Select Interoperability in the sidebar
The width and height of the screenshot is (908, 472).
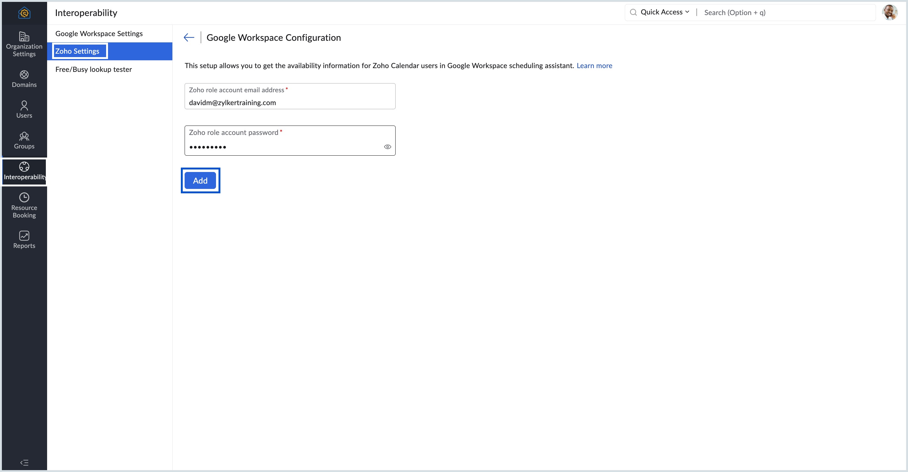[x=24, y=171]
